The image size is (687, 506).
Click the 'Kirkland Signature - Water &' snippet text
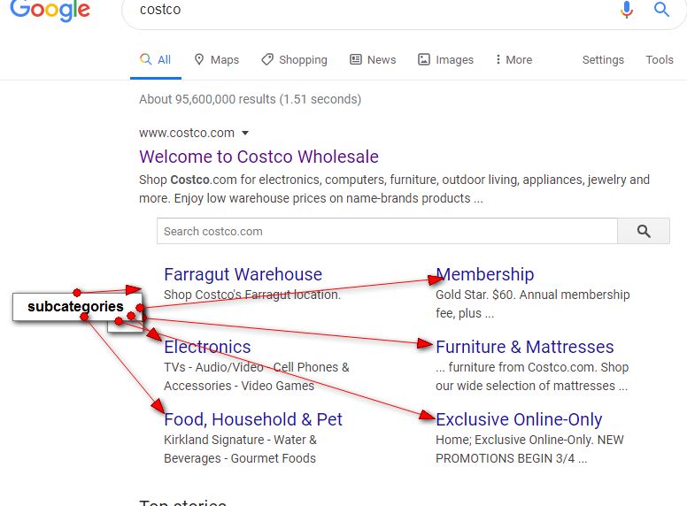pos(241,440)
